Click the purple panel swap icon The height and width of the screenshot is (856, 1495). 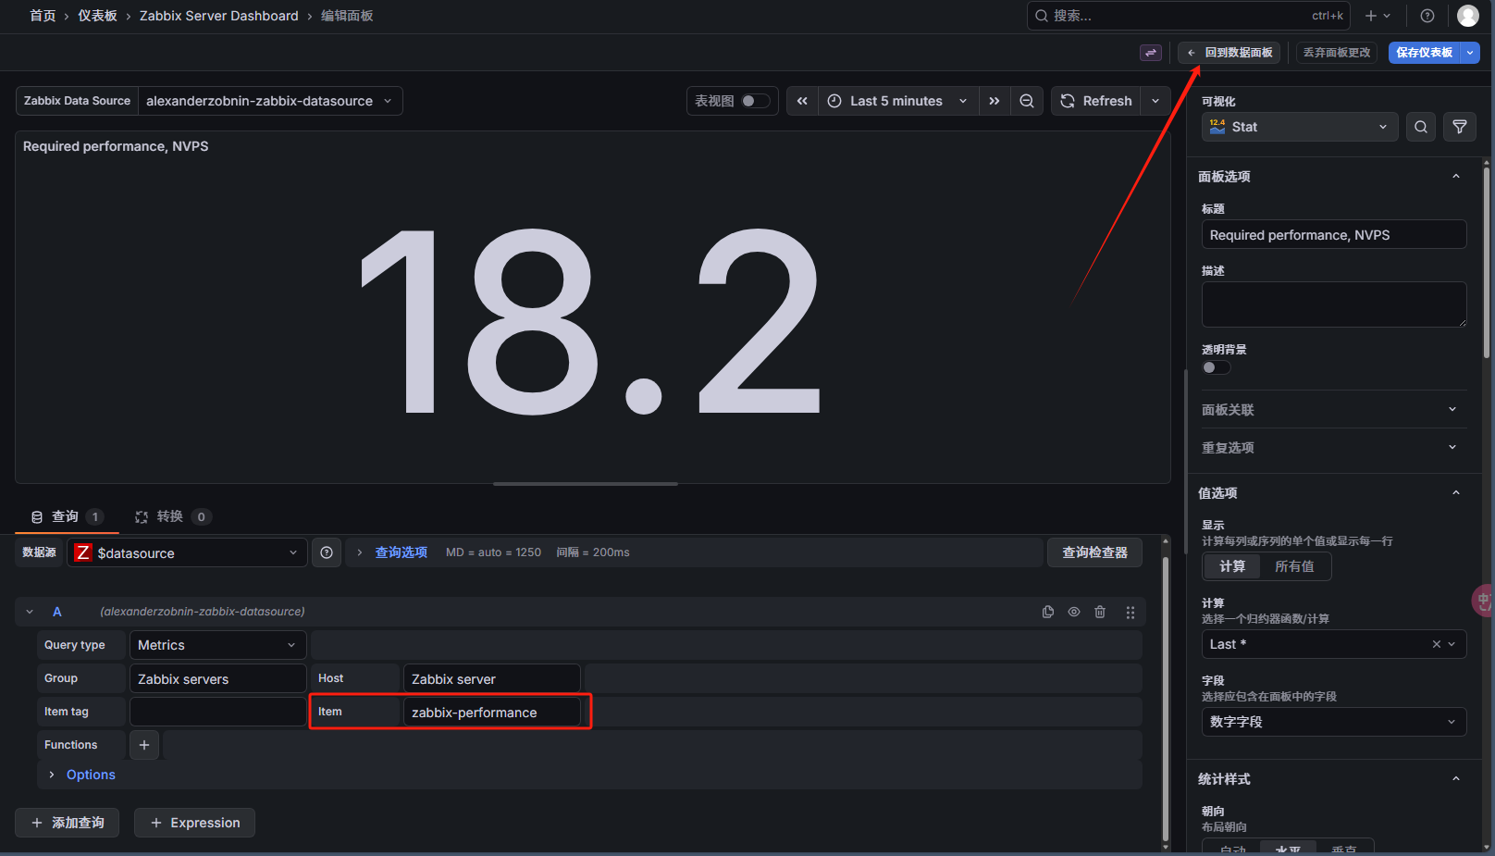tap(1151, 53)
